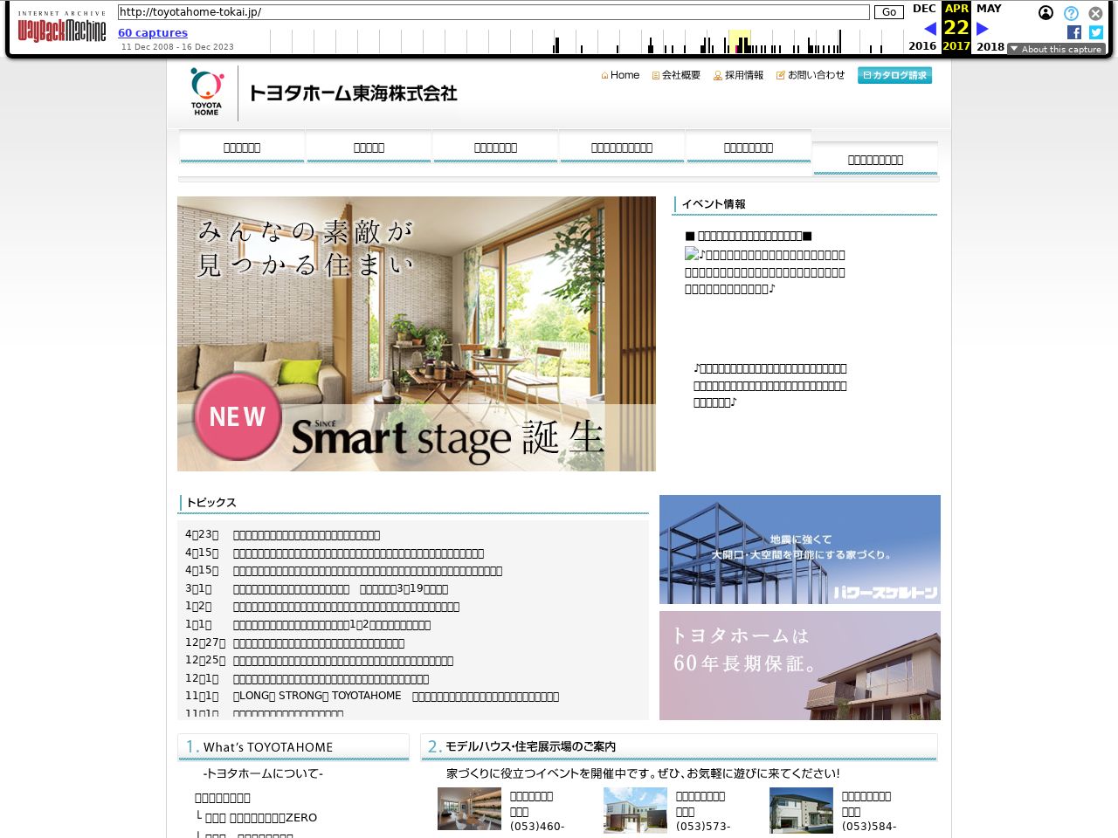Viewport: 1118px width, 838px height.
Task: Click the highlighted year on the capture timeline
Action: [x=740, y=41]
